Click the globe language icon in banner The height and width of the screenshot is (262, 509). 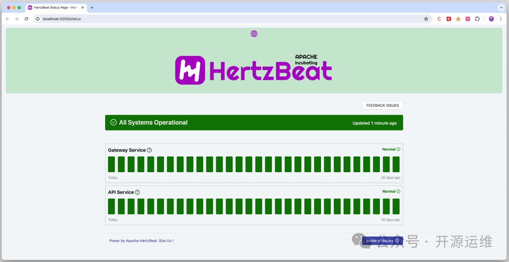[x=254, y=34]
